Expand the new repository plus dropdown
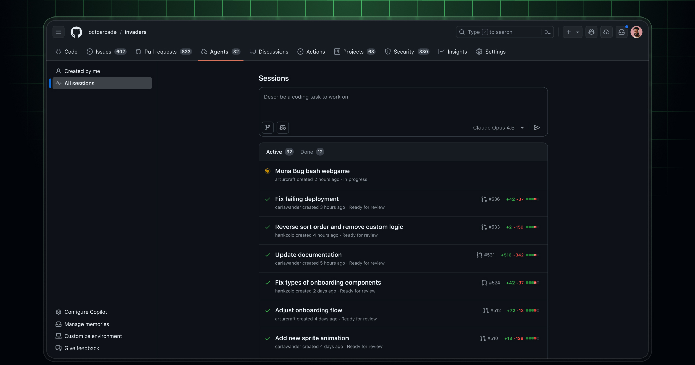The image size is (695, 365). pos(577,32)
